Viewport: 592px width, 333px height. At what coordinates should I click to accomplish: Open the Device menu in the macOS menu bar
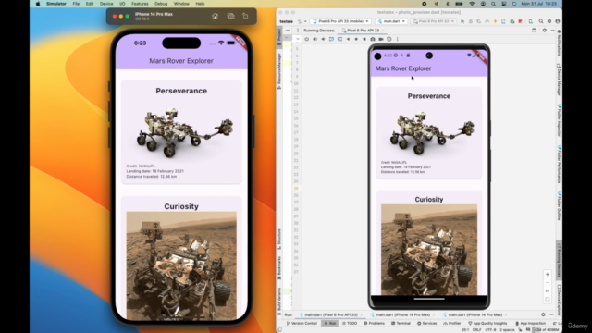tap(106, 4)
